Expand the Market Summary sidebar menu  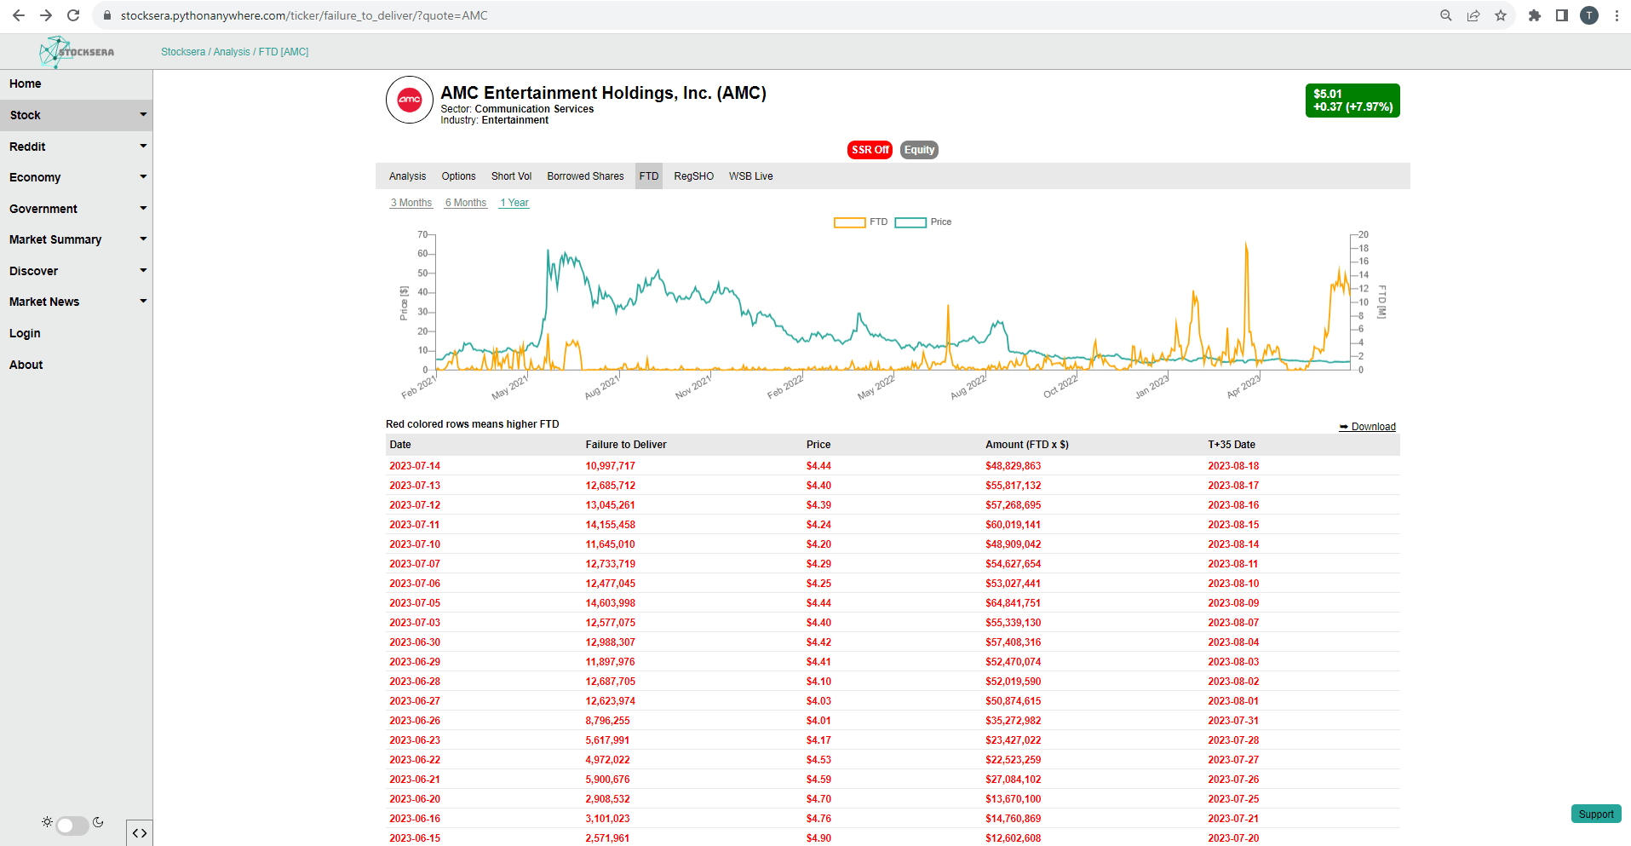[x=77, y=239]
